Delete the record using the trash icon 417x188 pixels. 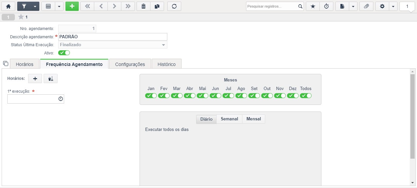pos(144,6)
